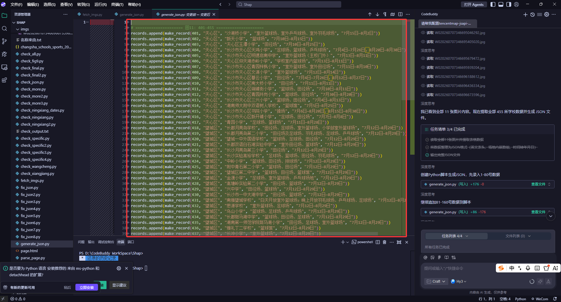Image resolution: width=561 pixels, height=302 pixels.
Task: Open the Remote Explorer view icon
Action: tap(4, 67)
